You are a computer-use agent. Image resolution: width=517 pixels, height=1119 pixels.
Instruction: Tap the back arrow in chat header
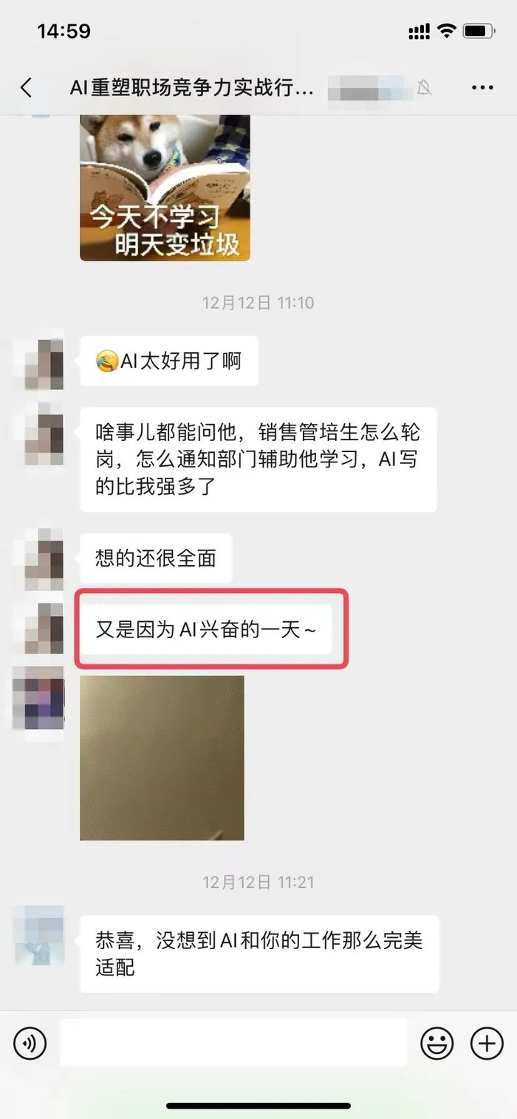(x=26, y=88)
